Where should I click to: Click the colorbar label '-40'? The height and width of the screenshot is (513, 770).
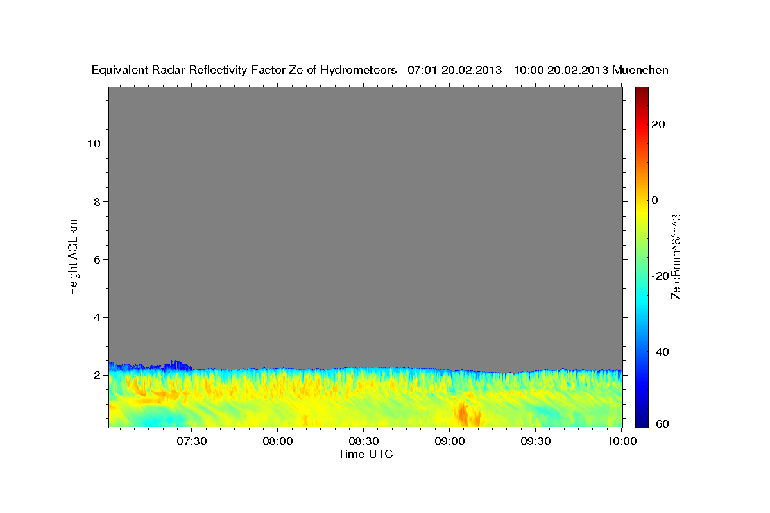click(x=660, y=352)
